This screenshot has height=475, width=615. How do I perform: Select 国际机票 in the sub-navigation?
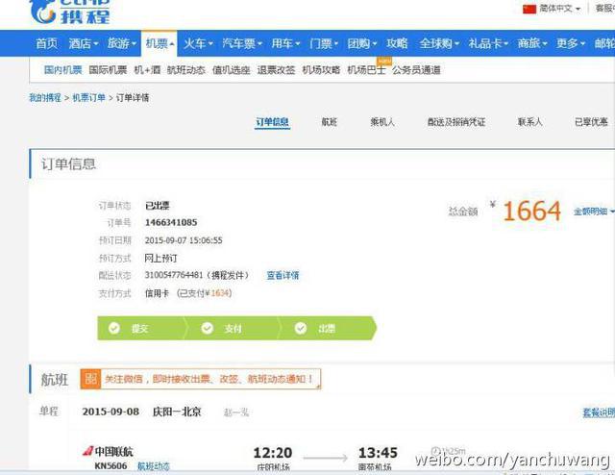[x=108, y=70]
